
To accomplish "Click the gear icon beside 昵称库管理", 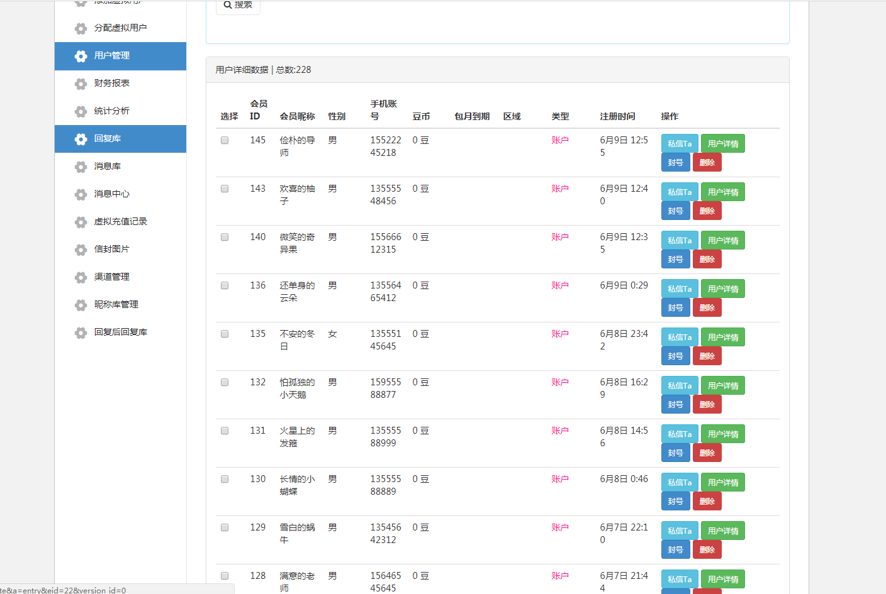I will click(x=81, y=305).
